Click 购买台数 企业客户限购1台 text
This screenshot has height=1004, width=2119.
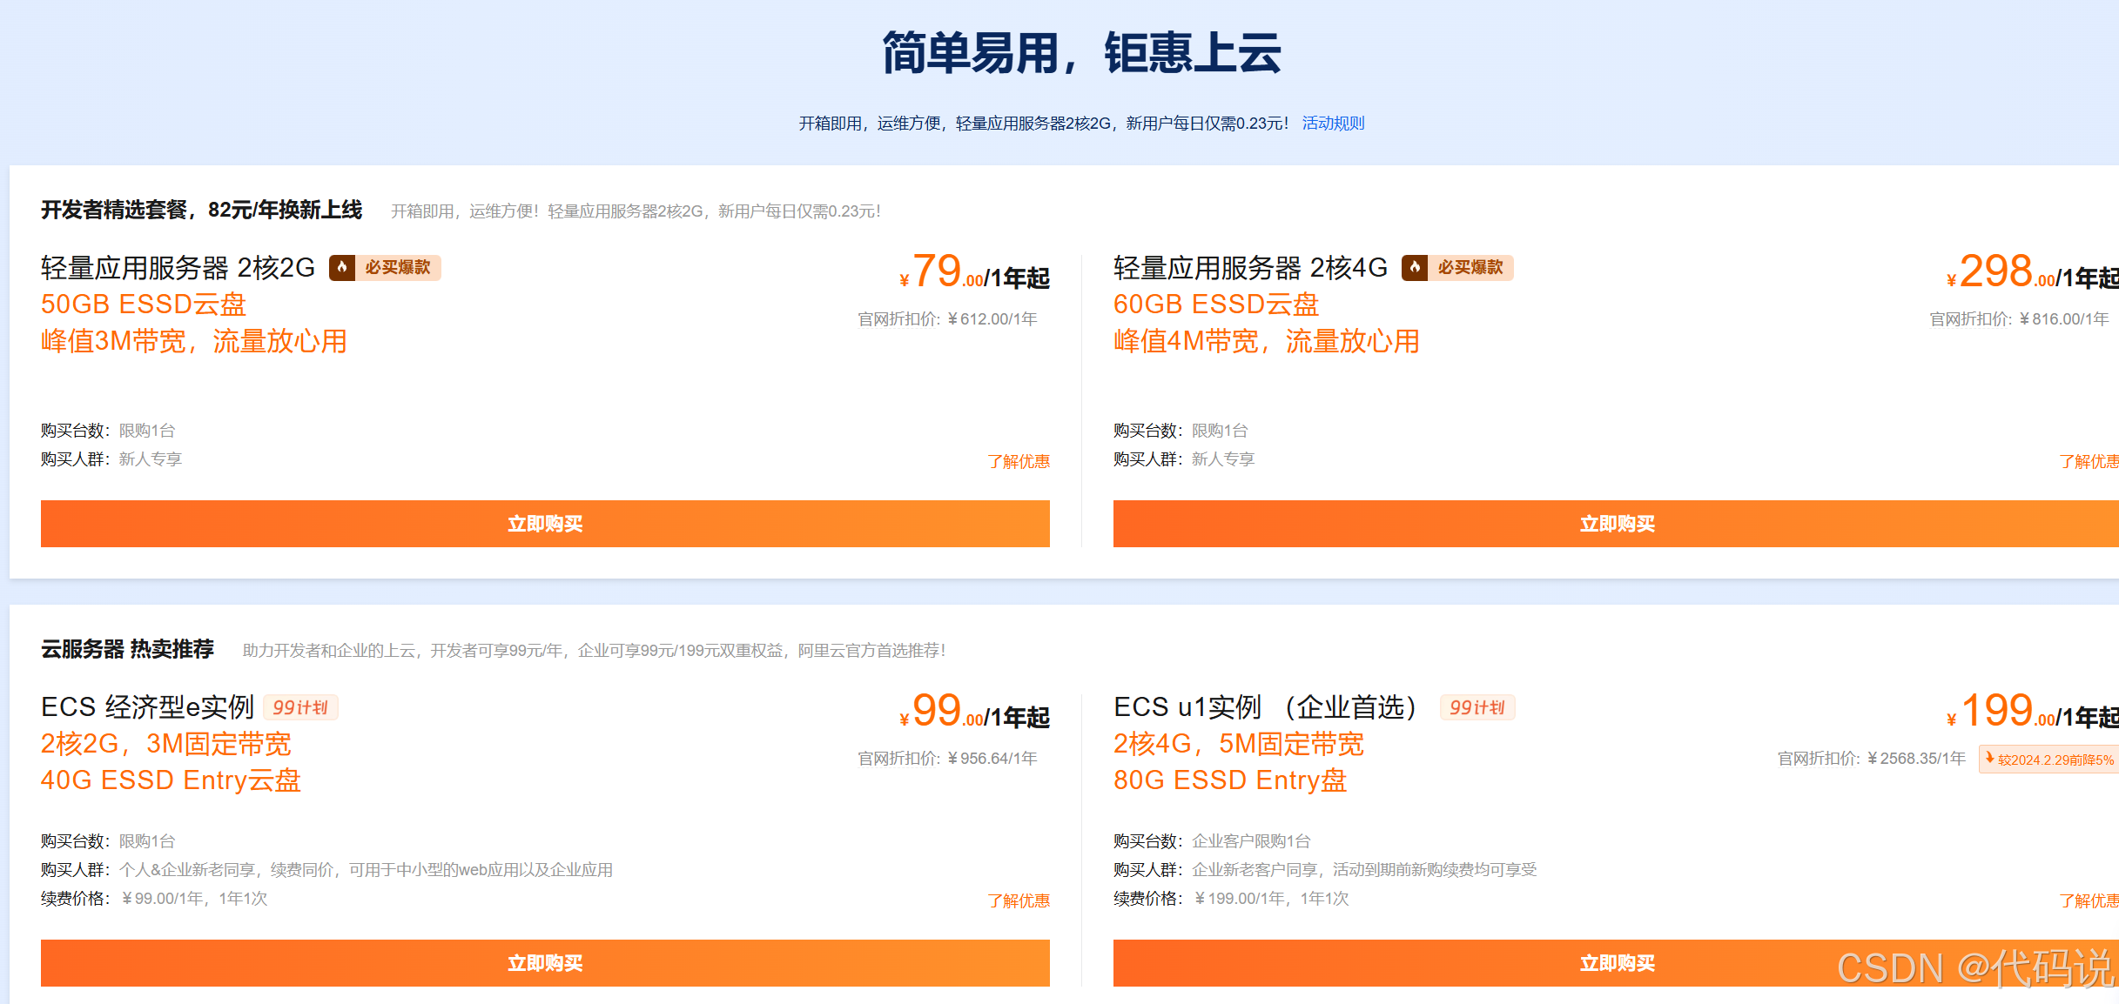coord(1212,841)
